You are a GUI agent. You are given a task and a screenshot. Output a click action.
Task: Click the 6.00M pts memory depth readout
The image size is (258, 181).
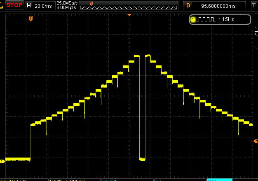(x=66, y=7)
